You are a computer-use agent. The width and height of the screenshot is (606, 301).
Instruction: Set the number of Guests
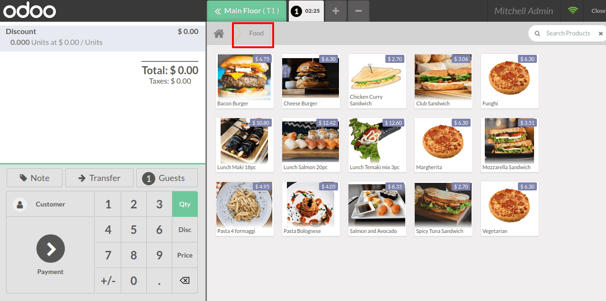click(x=167, y=178)
